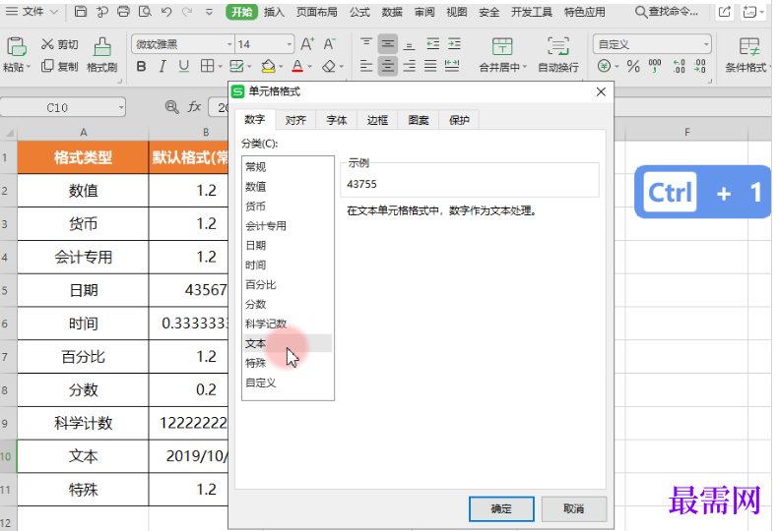Screen dimensions: 779x531
Task: Click the Save icon in the quick toolbar
Action: [80, 12]
